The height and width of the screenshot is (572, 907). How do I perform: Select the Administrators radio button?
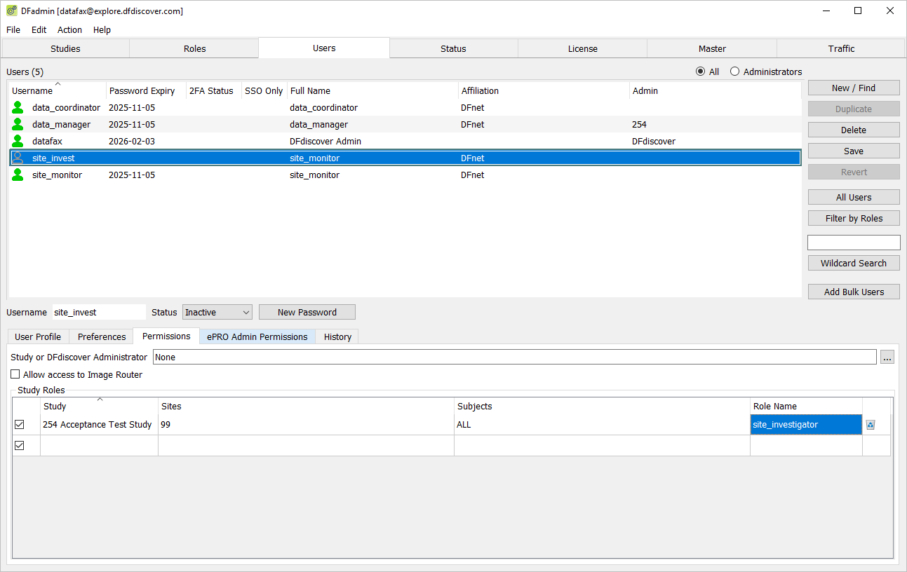(734, 71)
